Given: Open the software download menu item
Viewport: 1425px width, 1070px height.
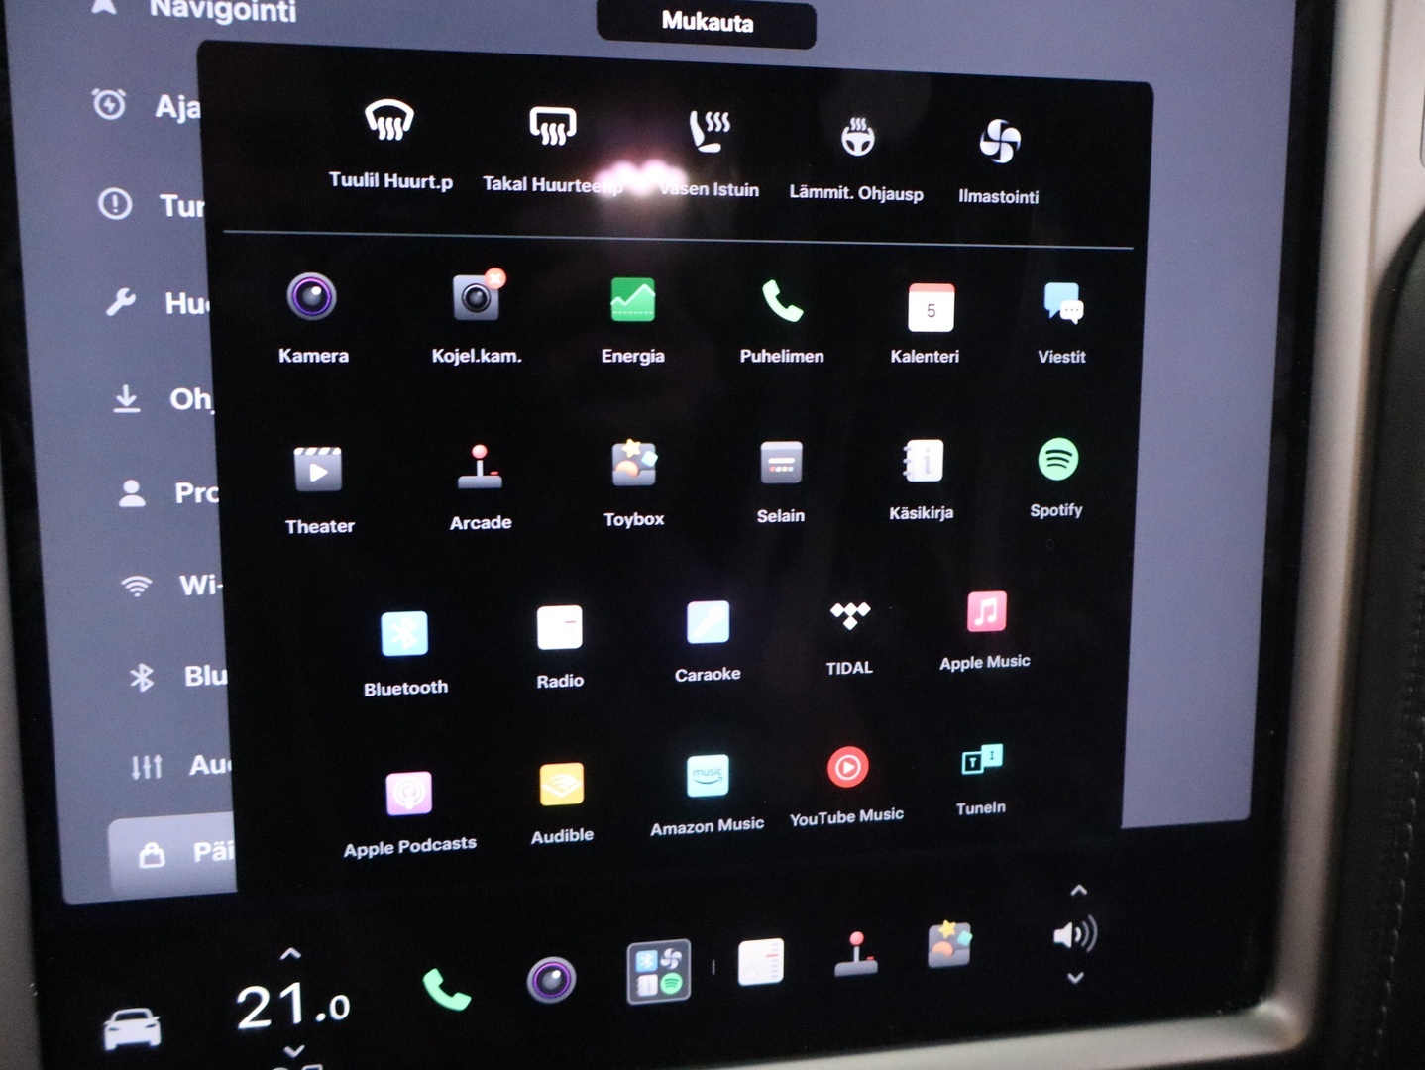Looking at the screenshot, I should (x=162, y=398).
